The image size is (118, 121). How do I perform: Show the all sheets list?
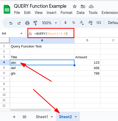[24, 117]
